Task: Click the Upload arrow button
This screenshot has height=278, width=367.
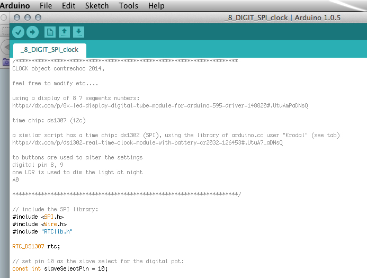Action: [32, 32]
